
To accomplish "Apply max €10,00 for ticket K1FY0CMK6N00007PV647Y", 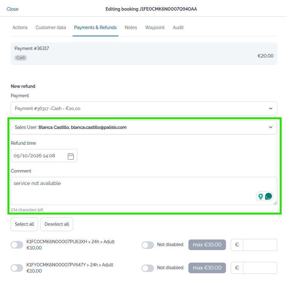I will (207, 268).
